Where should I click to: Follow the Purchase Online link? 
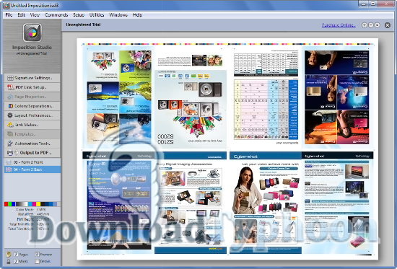coord(339,25)
